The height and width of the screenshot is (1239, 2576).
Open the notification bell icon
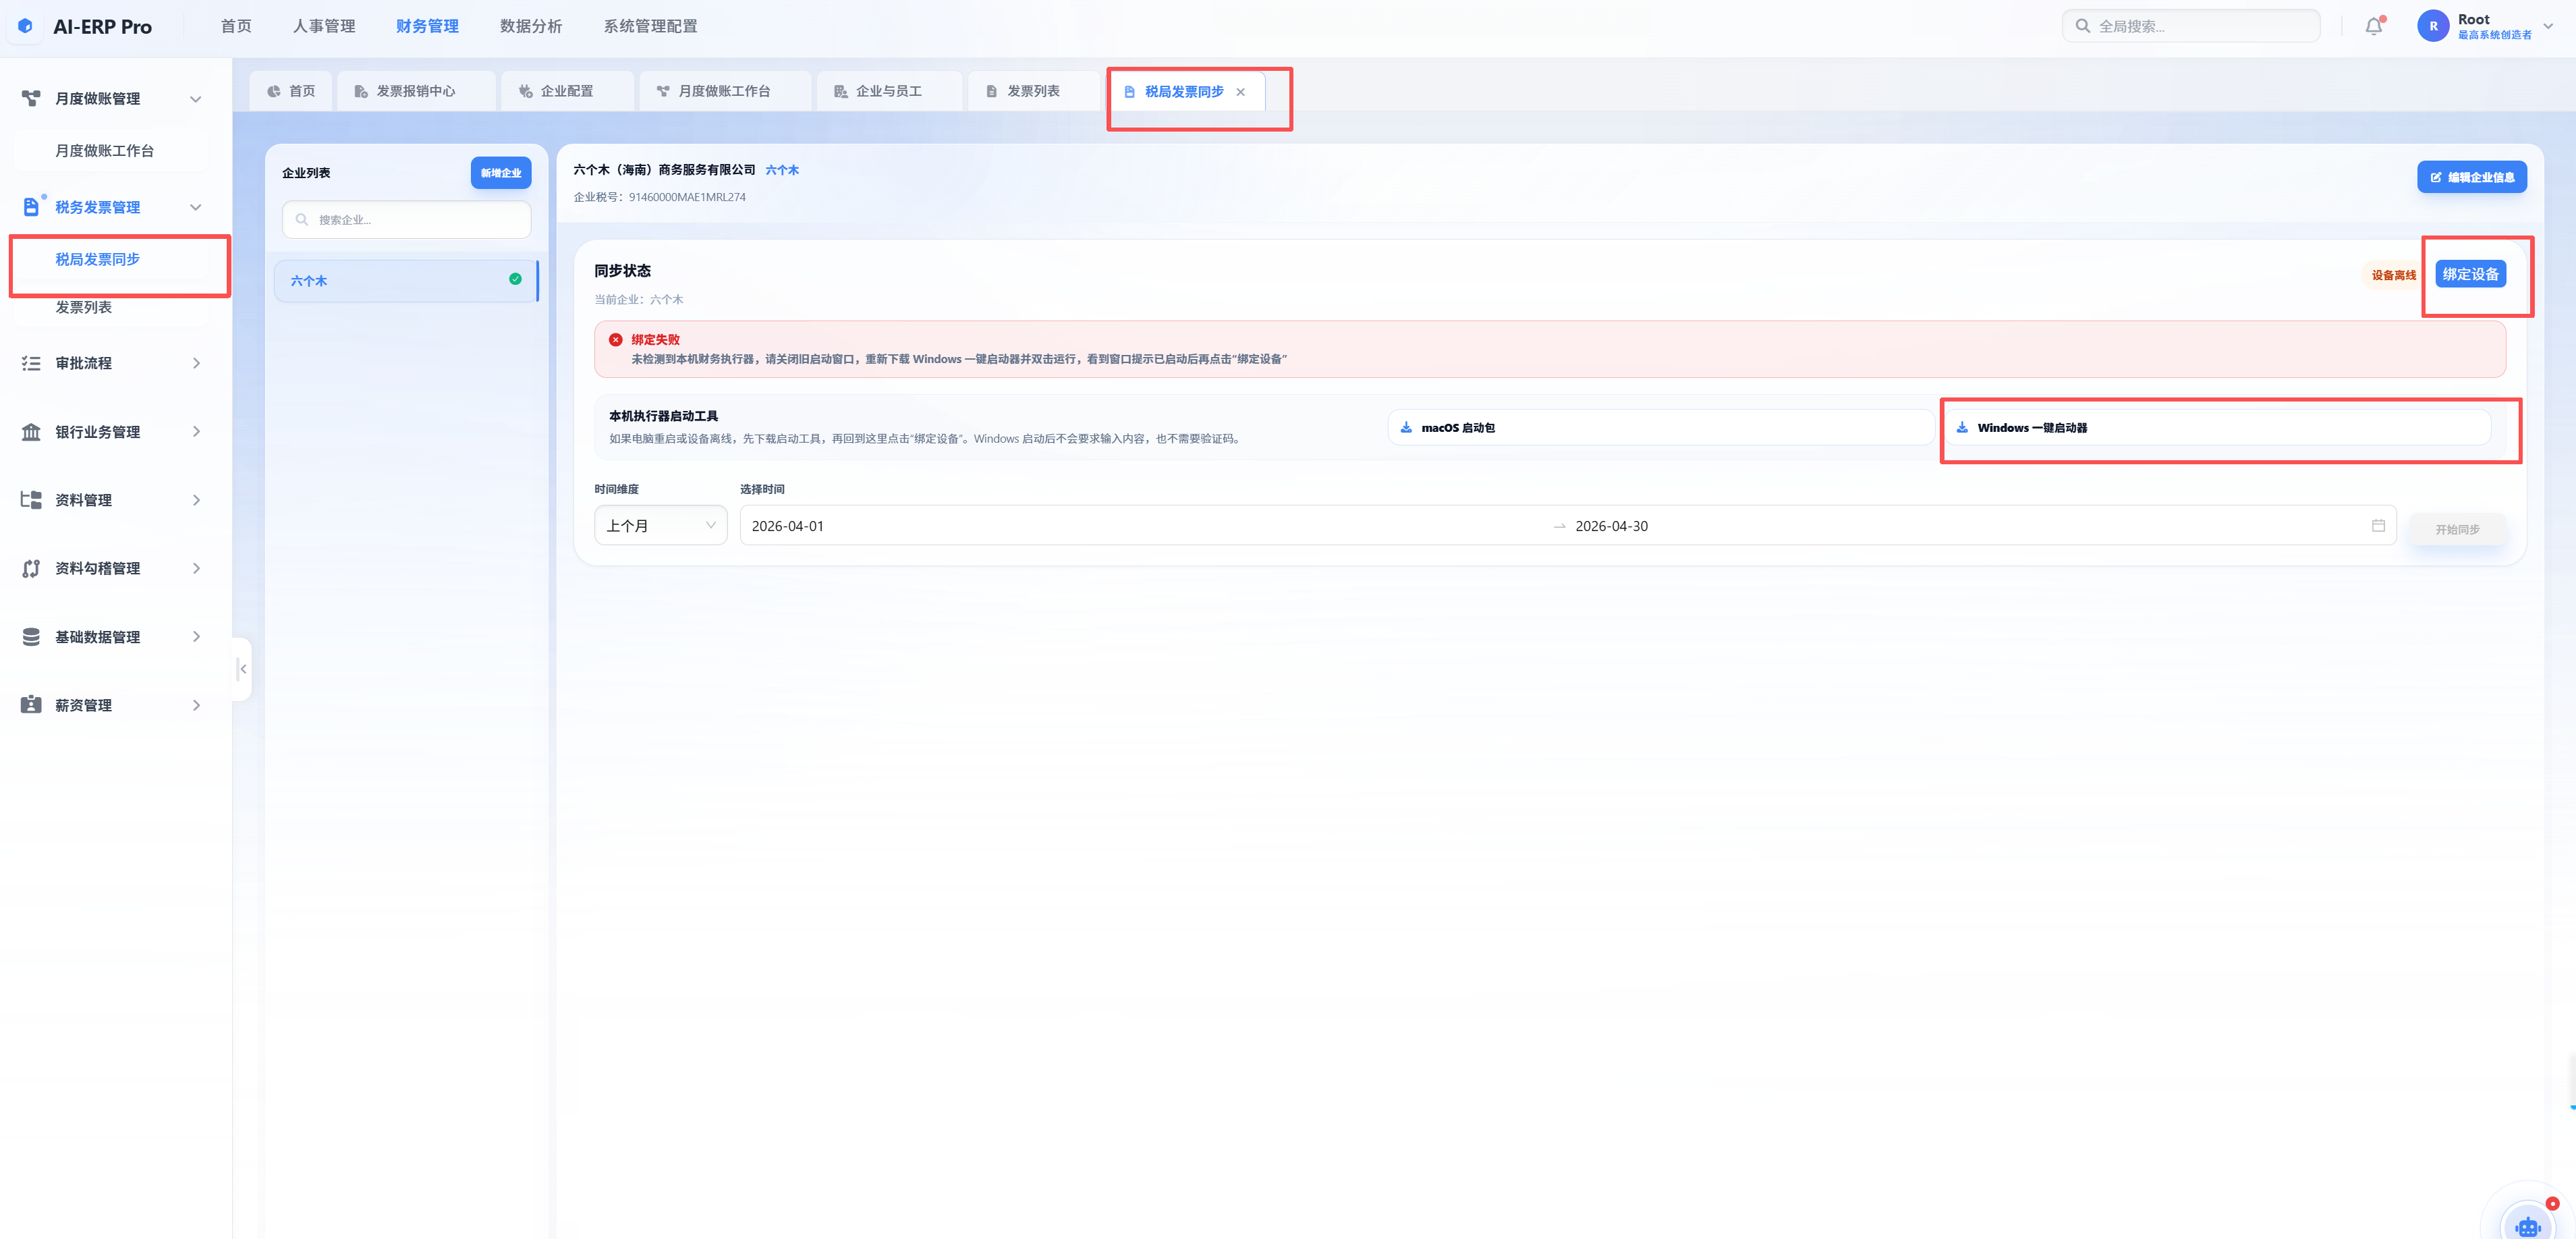pos(2373,26)
